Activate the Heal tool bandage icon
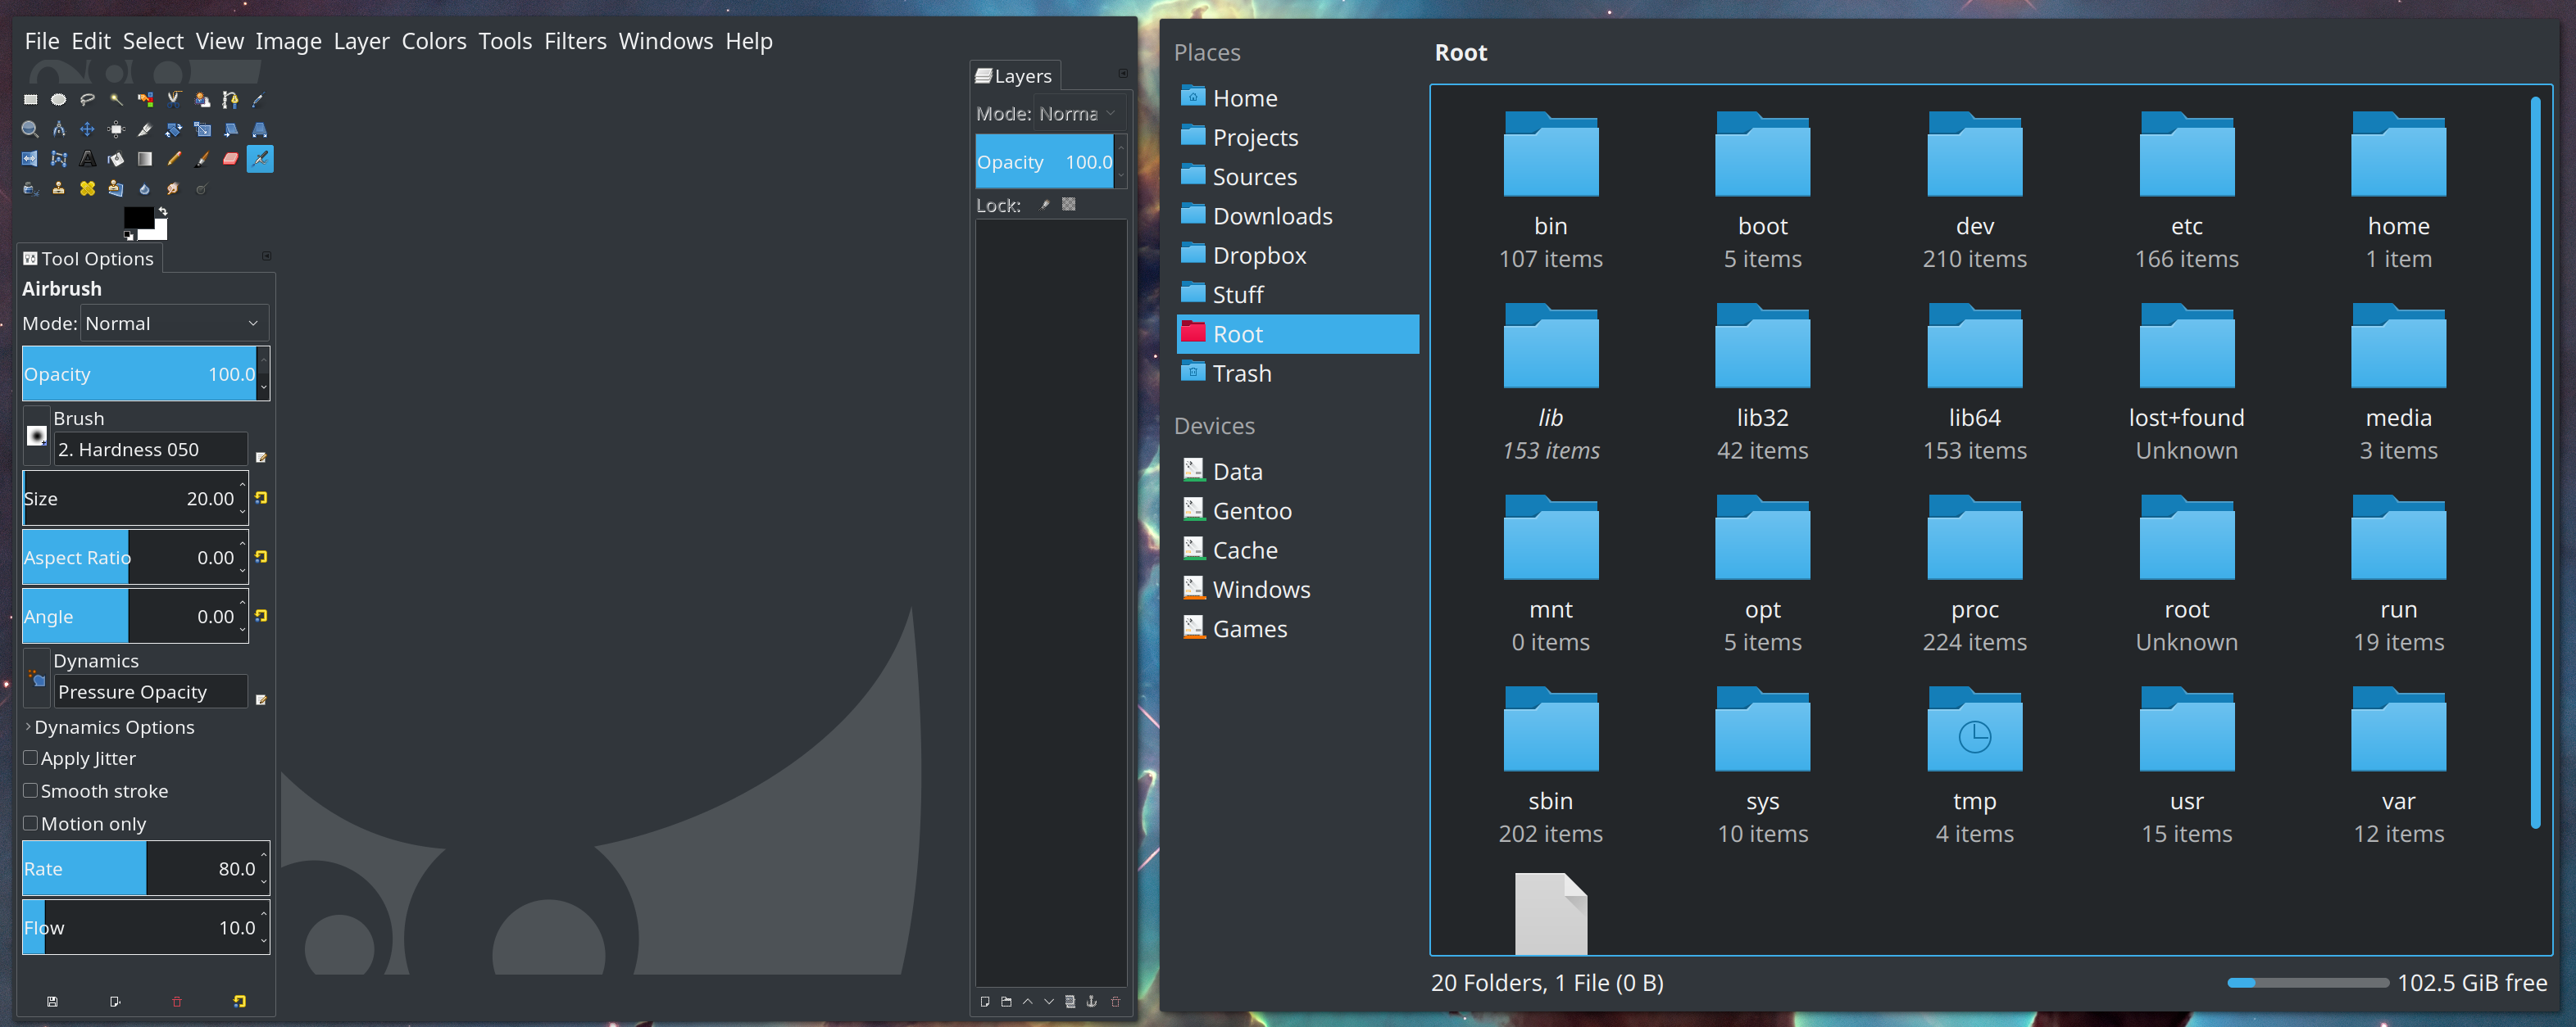The width and height of the screenshot is (2576, 1027). click(88, 188)
